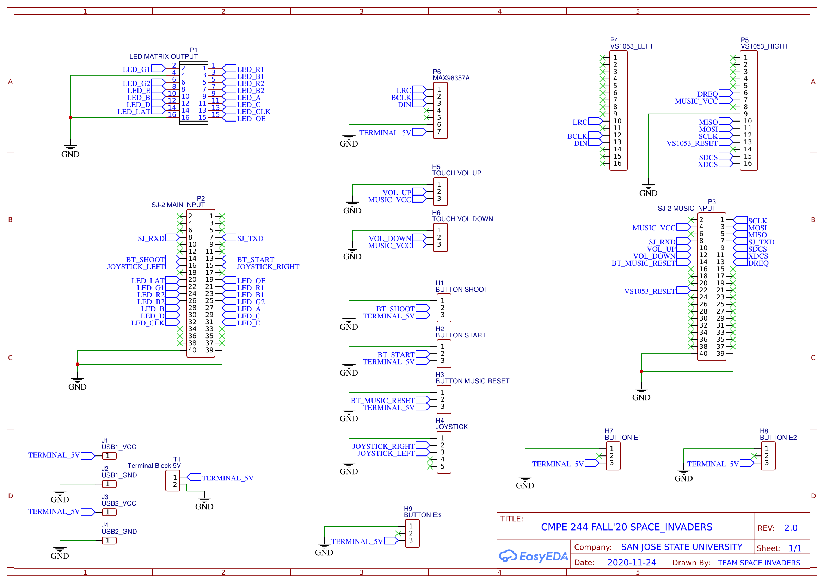Viewport: 824px width, 583px height.
Task: Select net port flag of DREQ on P5
Action: (x=726, y=93)
